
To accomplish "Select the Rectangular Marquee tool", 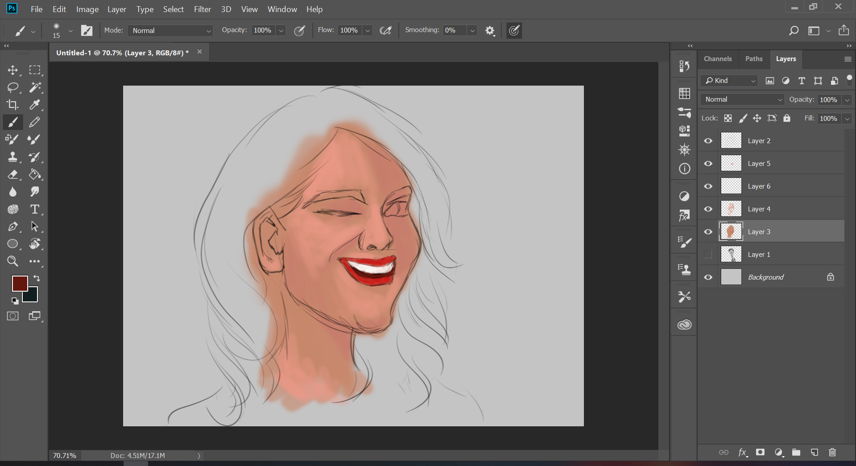I will coord(35,70).
